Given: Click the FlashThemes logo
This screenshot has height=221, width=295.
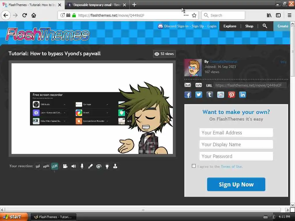Looking at the screenshot, I should tap(48, 34).
